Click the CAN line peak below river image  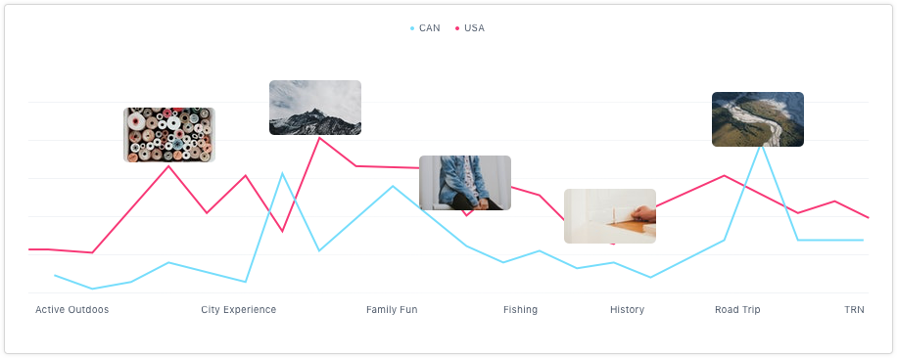pos(761,146)
